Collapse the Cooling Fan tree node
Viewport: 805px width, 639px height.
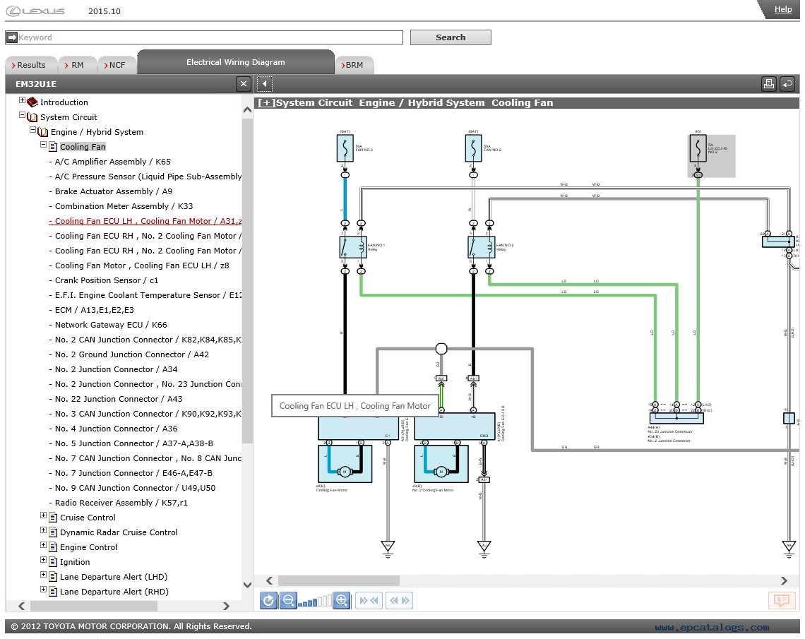tap(44, 145)
